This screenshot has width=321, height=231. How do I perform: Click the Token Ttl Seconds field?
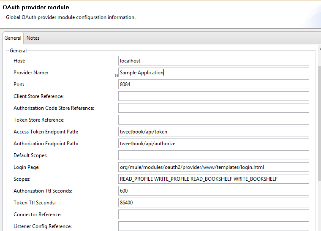tap(214, 203)
